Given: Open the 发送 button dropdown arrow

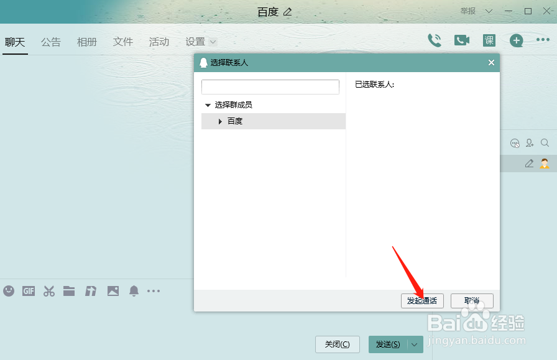Looking at the screenshot, I should coord(414,344).
